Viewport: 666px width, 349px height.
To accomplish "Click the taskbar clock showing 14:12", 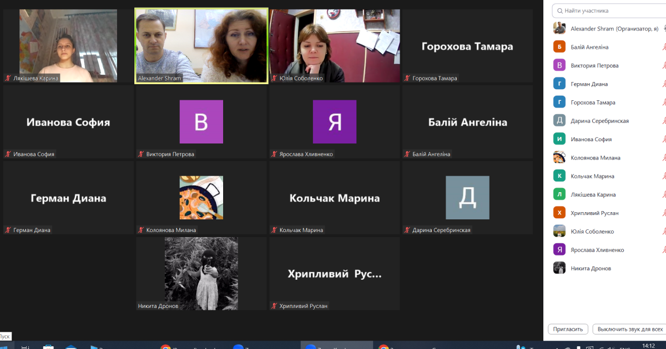I will click(x=648, y=345).
